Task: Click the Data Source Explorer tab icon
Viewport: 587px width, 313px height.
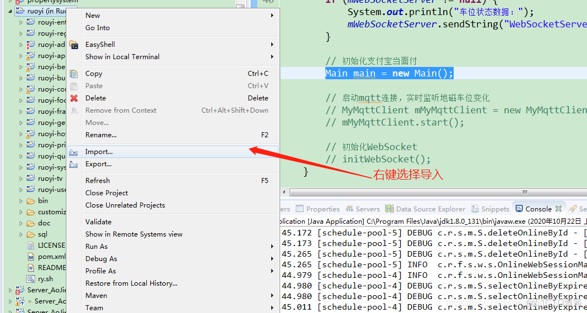Action: pyautogui.click(x=389, y=209)
